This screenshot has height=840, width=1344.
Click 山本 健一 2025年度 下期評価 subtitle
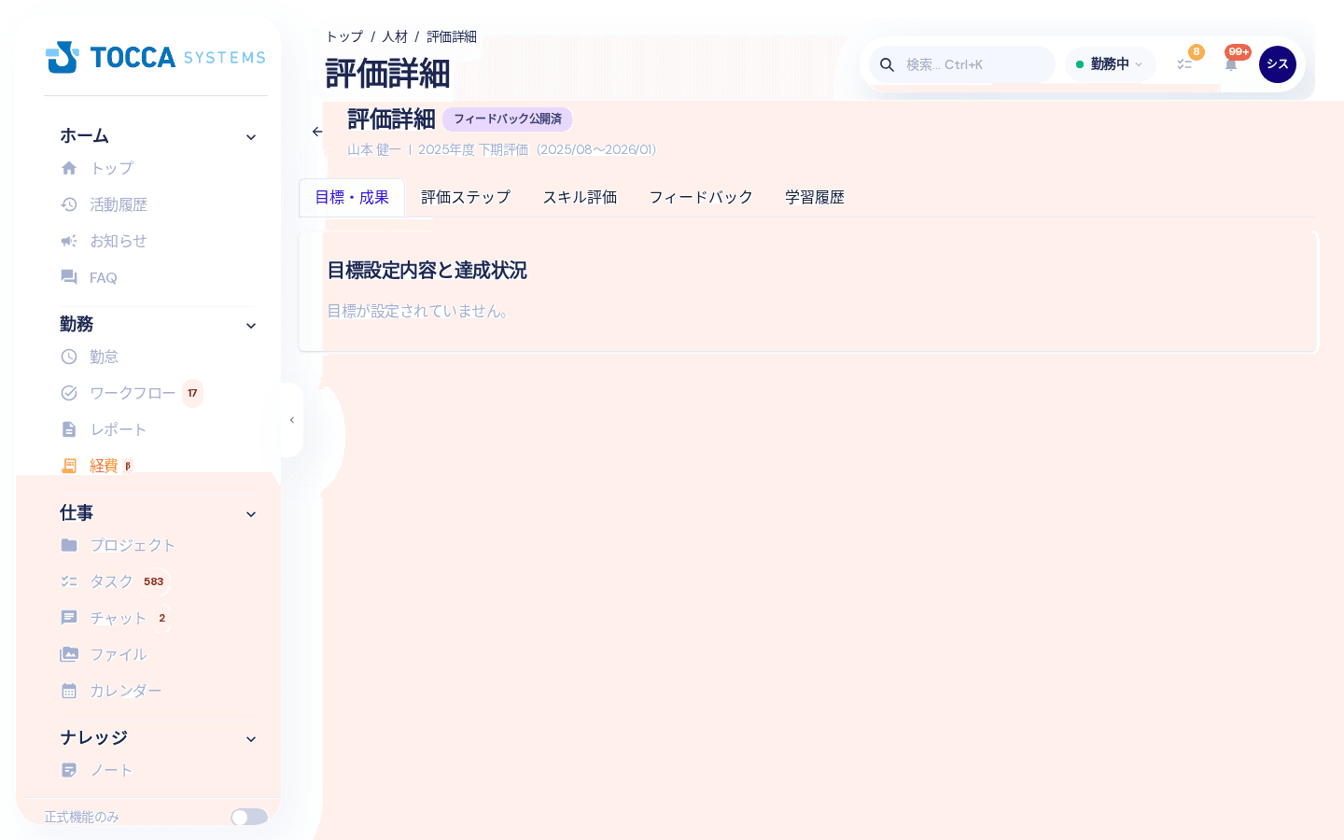tap(502, 149)
